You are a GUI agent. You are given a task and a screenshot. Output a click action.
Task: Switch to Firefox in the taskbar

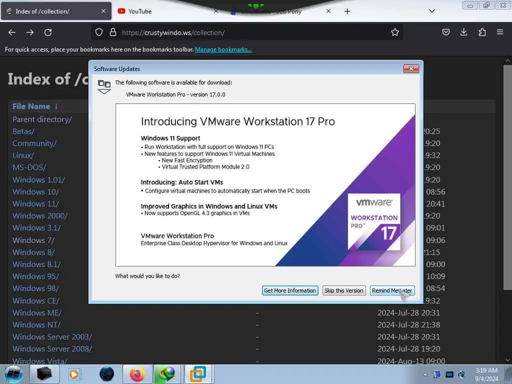(x=137, y=374)
